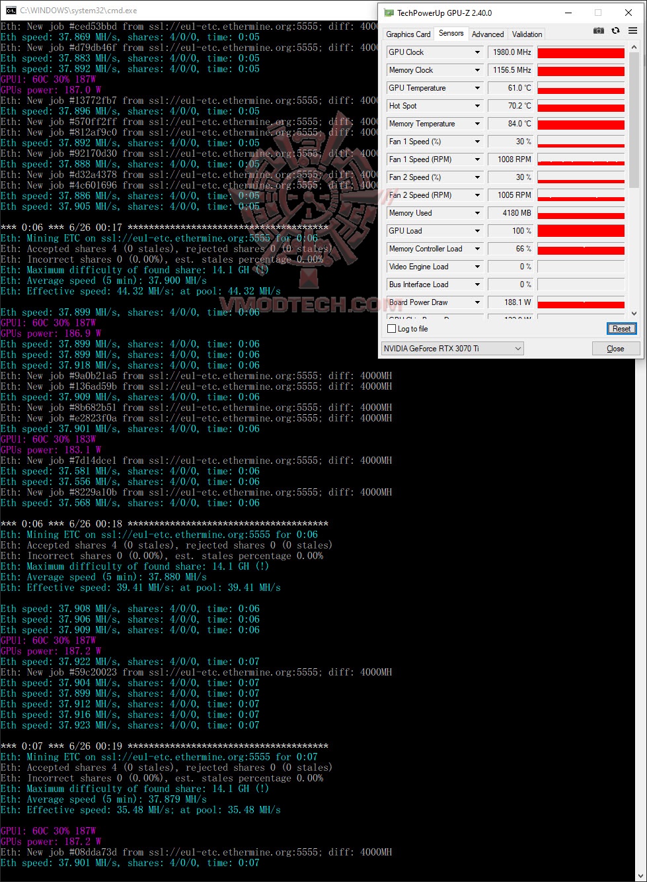Open the Video Engine Load dropdown
Image resolution: width=647 pixels, height=882 pixels.
click(477, 267)
